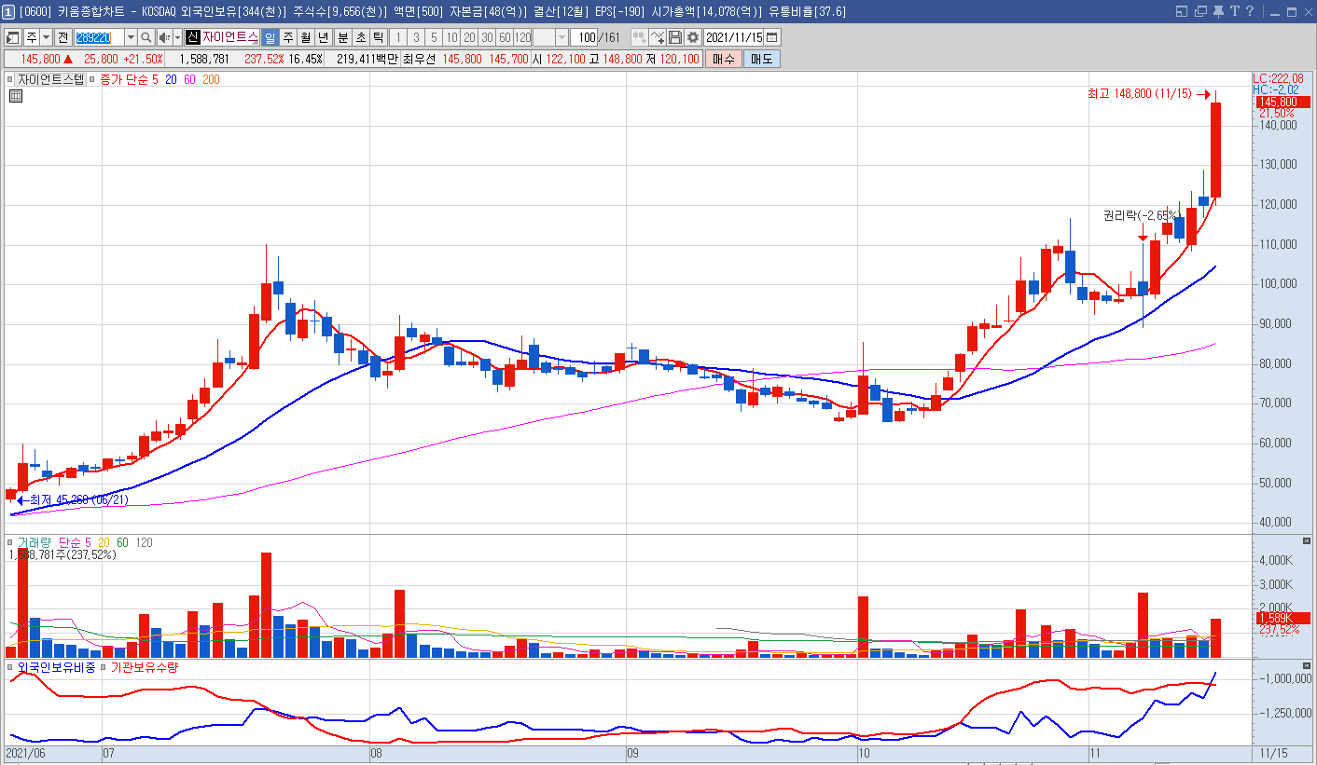Screen dimensions: 1317x765
Task: Select the 년 yearly period
Action: pyautogui.click(x=324, y=37)
